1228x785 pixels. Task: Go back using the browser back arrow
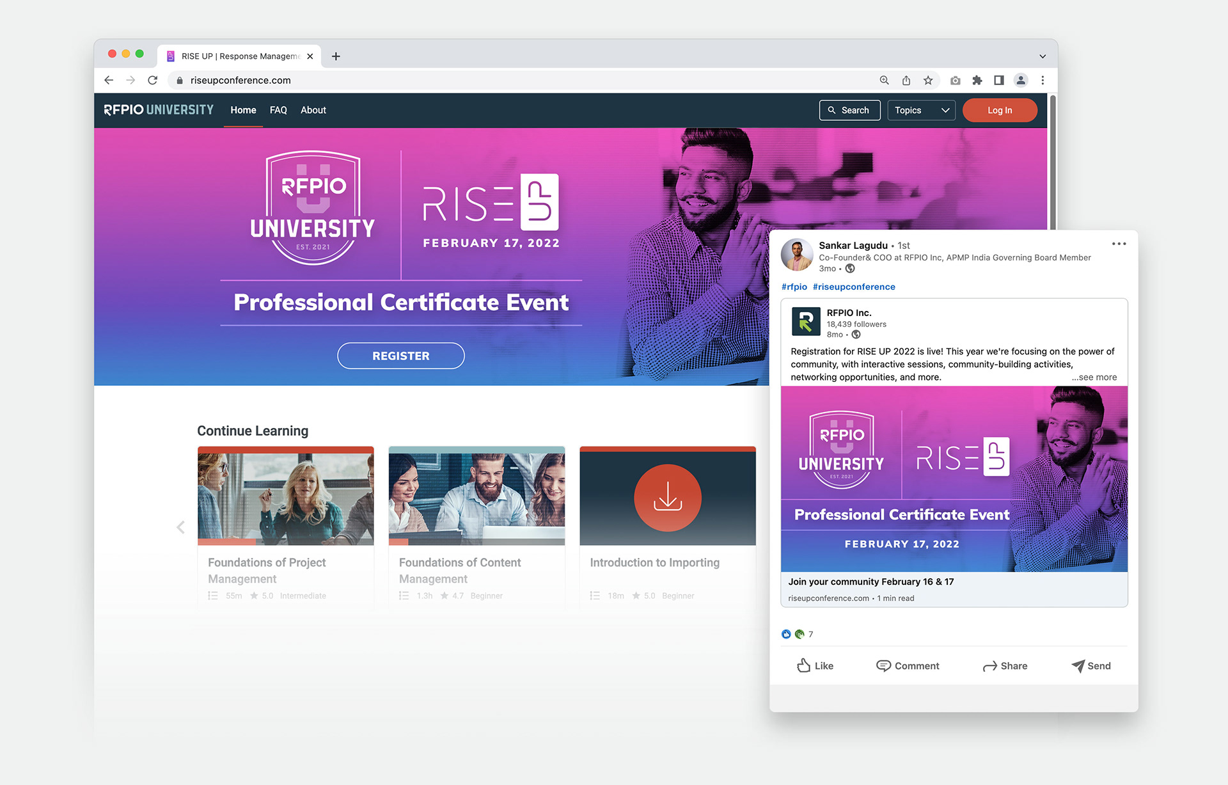109,80
